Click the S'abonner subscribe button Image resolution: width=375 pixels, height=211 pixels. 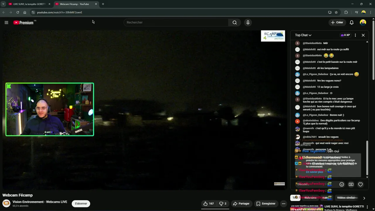pyautogui.click(x=81, y=204)
